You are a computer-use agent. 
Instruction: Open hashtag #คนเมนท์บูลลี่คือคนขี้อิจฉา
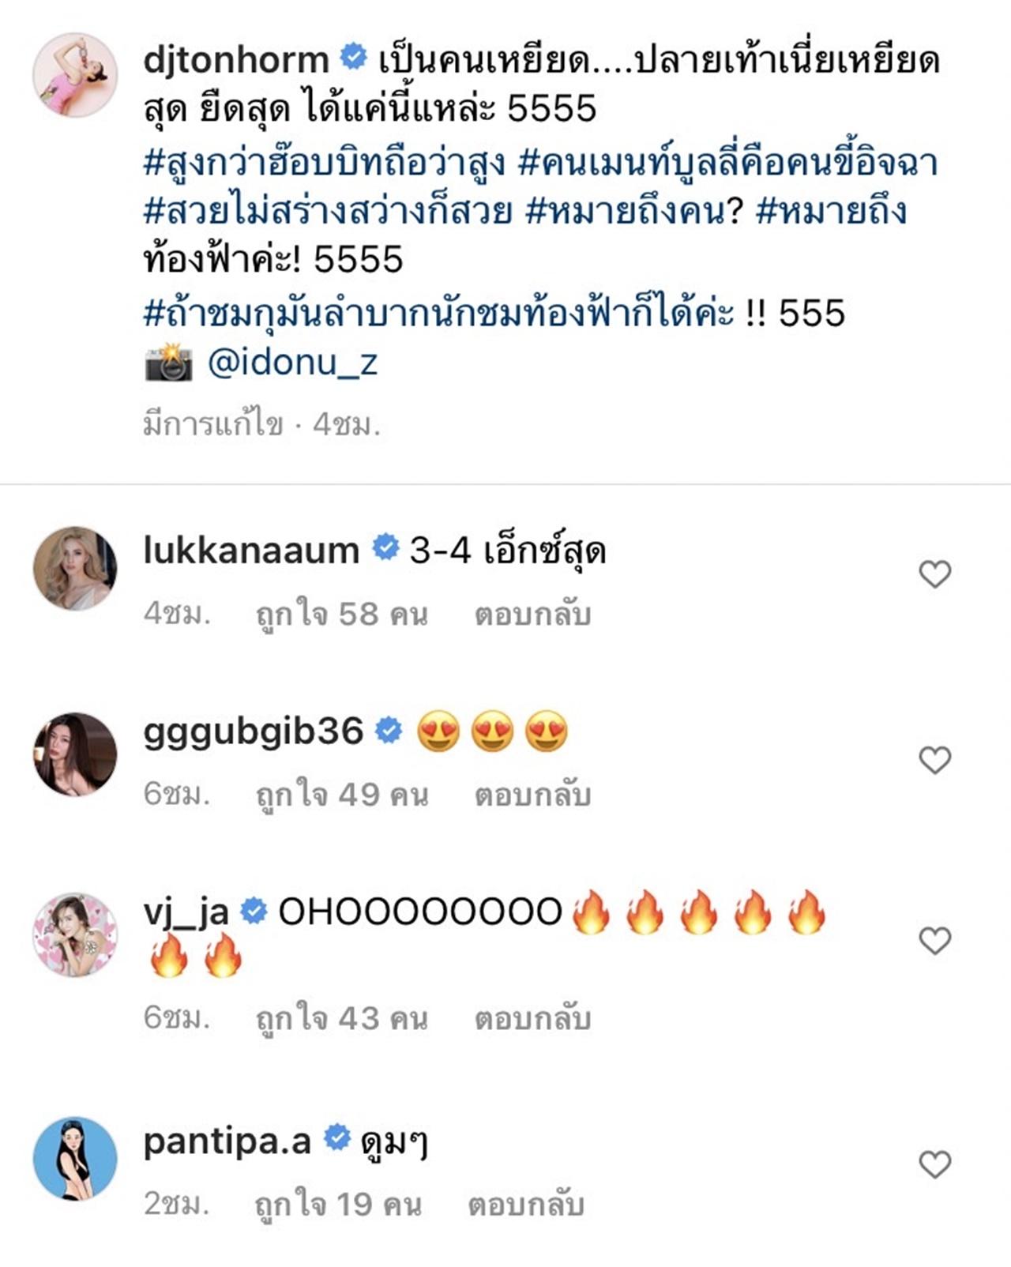click(x=728, y=162)
